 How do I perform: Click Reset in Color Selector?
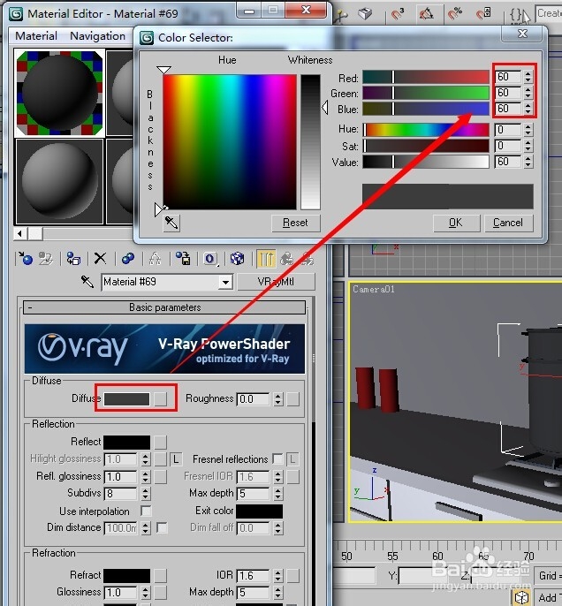click(x=296, y=223)
